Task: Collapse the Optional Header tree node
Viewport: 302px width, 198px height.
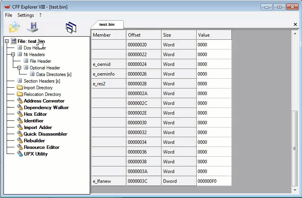Action: pos(19,68)
